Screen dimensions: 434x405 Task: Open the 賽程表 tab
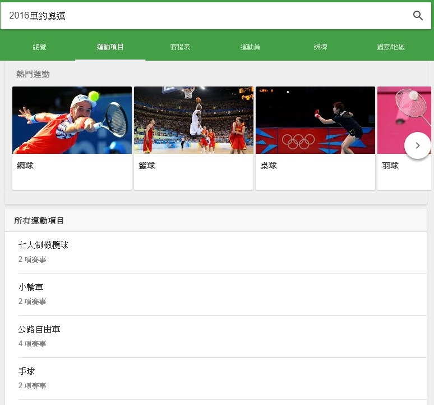click(180, 47)
